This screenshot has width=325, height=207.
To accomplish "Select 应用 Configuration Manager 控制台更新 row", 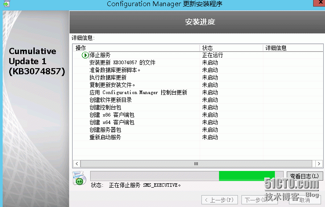I will click(138, 93).
